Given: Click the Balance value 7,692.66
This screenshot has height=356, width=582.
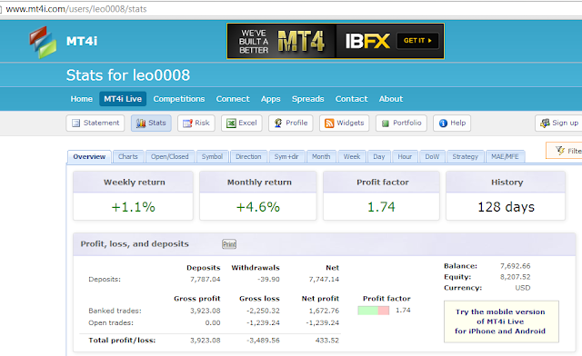Looking at the screenshot, I should point(516,266).
